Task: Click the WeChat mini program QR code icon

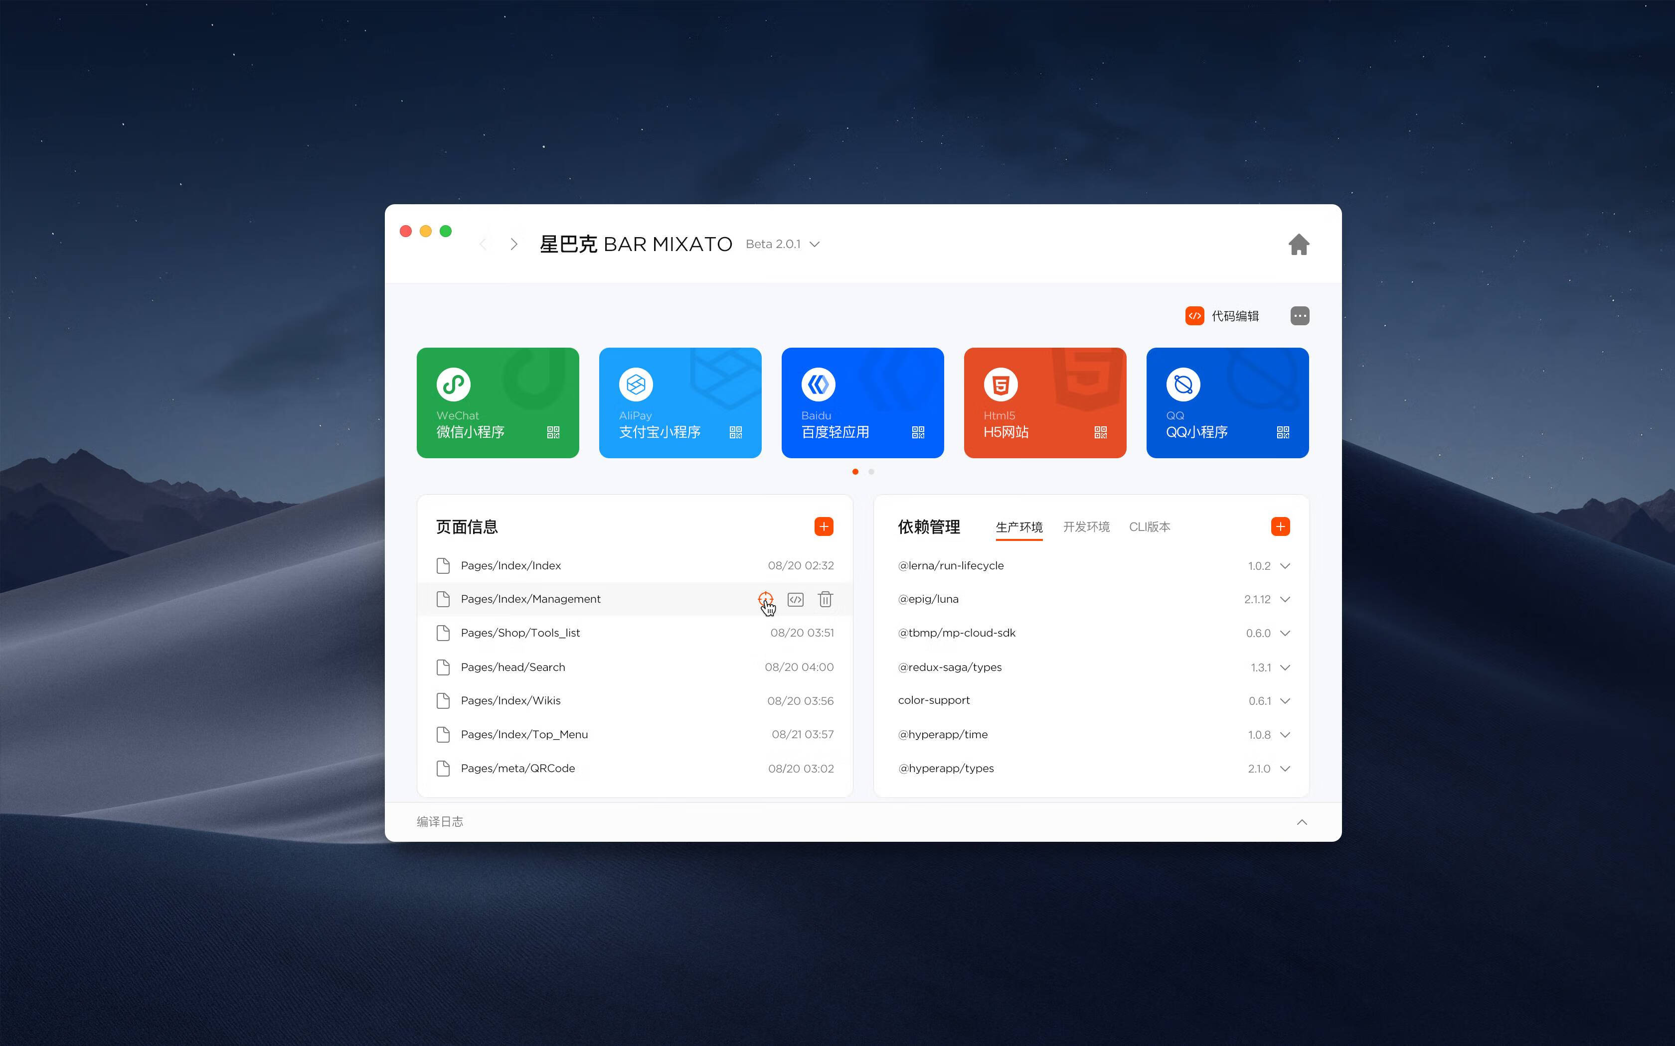Action: pyautogui.click(x=553, y=432)
